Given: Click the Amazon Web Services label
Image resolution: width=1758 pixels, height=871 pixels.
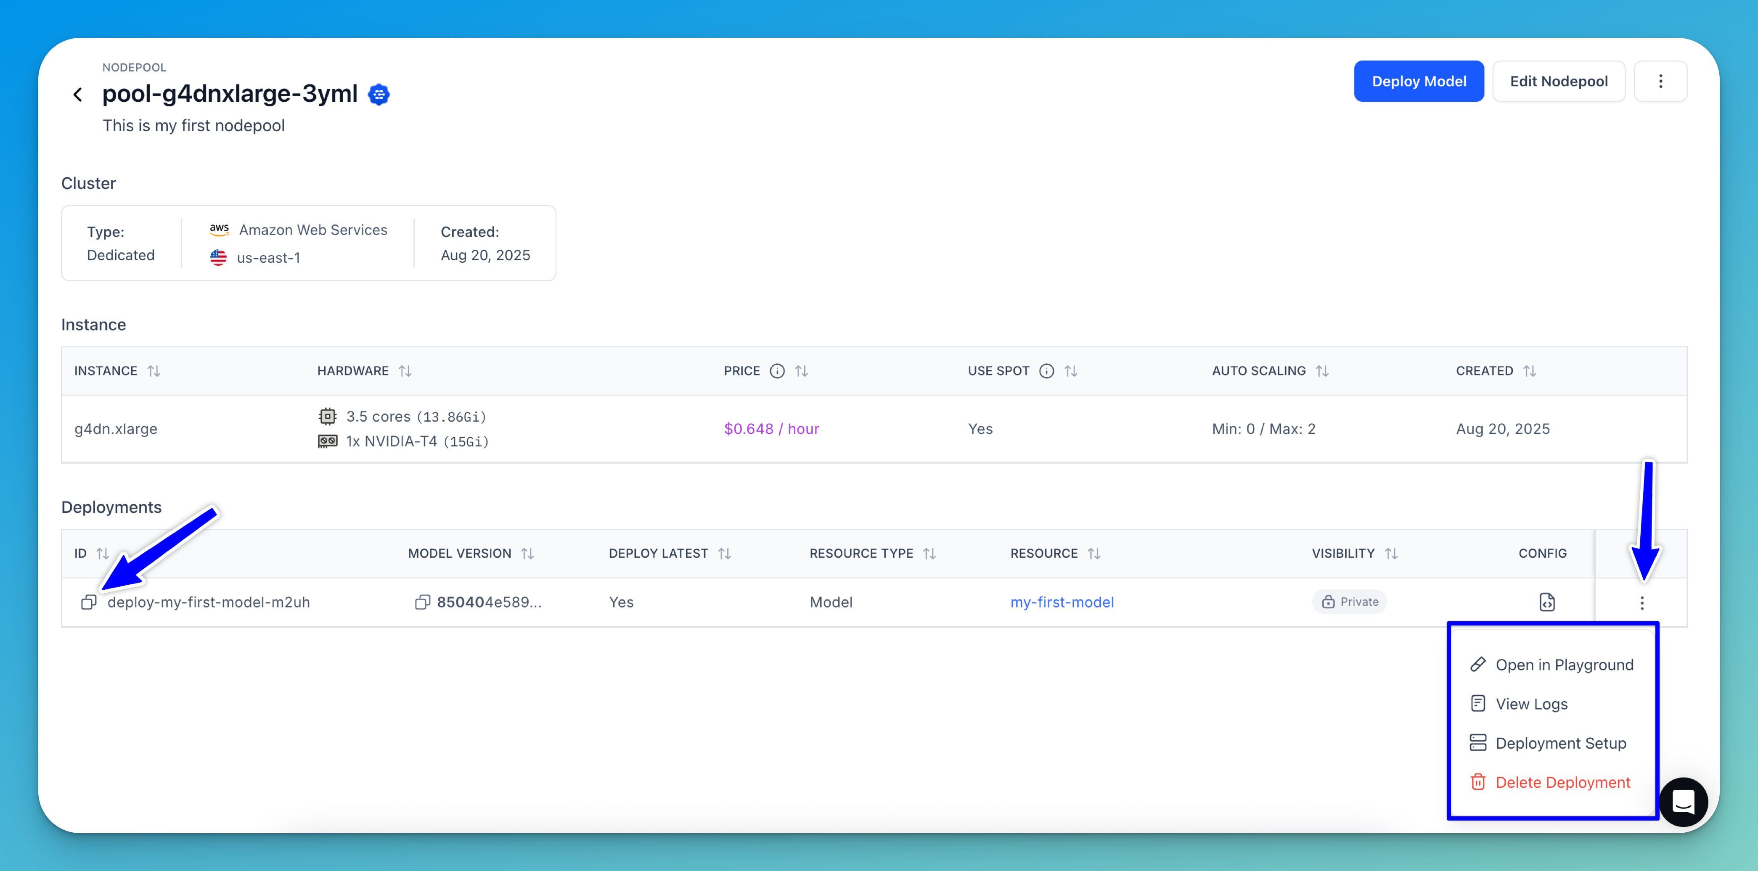Looking at the screenshot, I should pyautogui.click(x=313, y=230).
